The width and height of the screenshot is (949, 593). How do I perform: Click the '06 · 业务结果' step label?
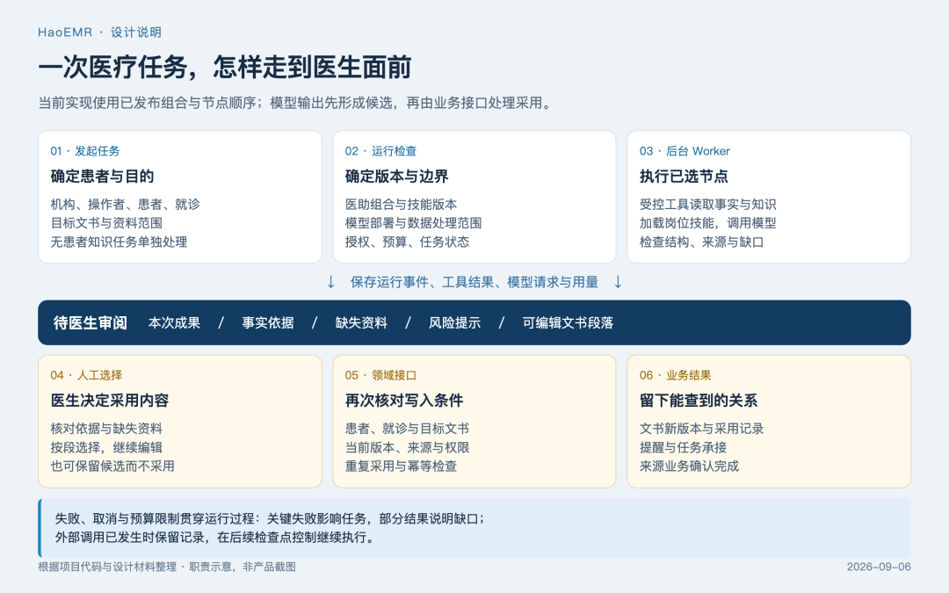[x=676, y=375]
